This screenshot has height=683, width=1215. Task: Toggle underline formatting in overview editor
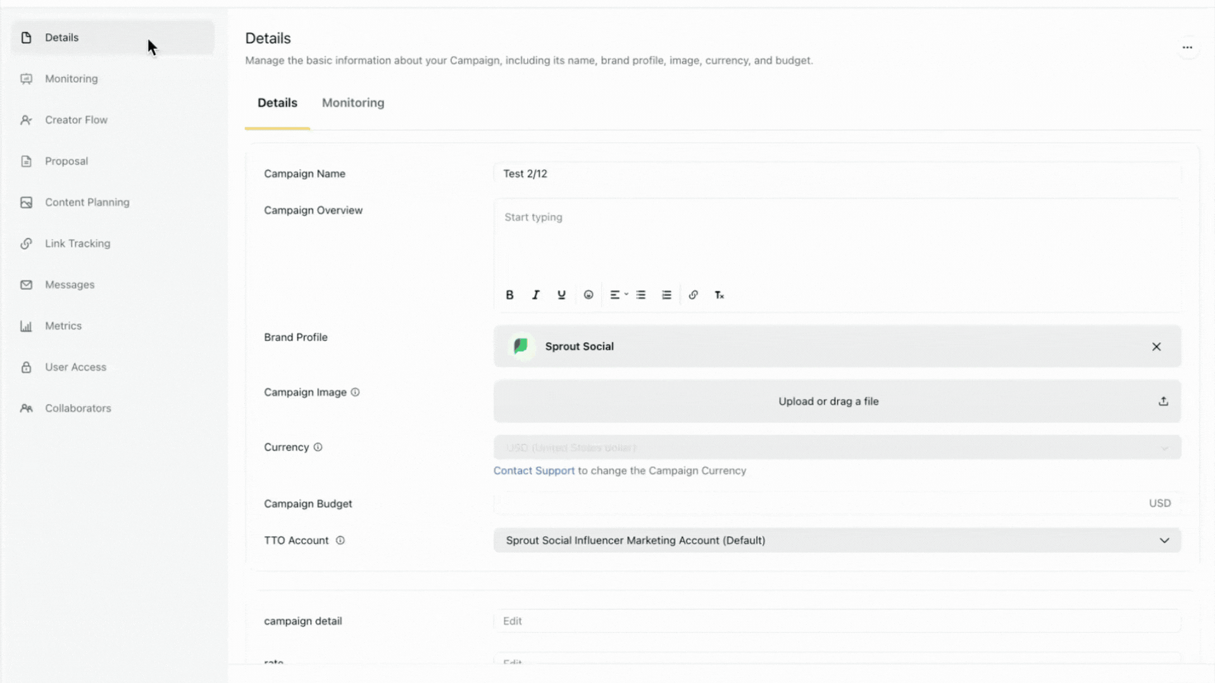click(561, 295)
